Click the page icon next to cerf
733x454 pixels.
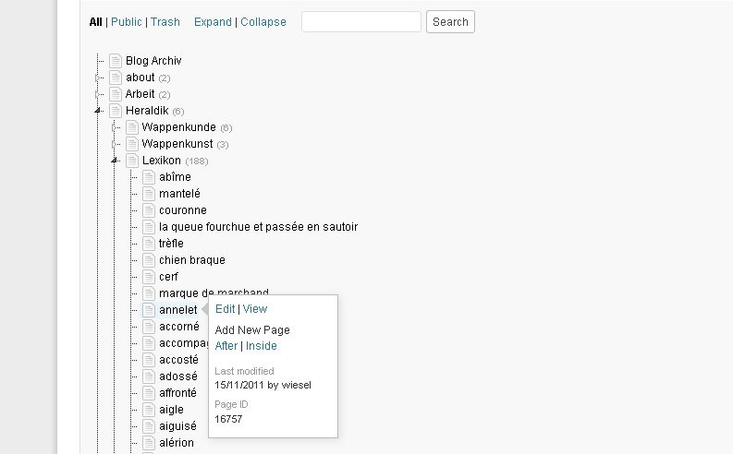click(149, 277)
